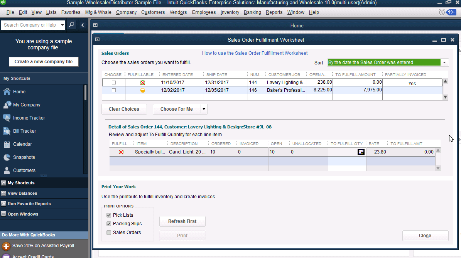Sort by Entered Date column header
461x258 pixels.
[x=177, y=75]
